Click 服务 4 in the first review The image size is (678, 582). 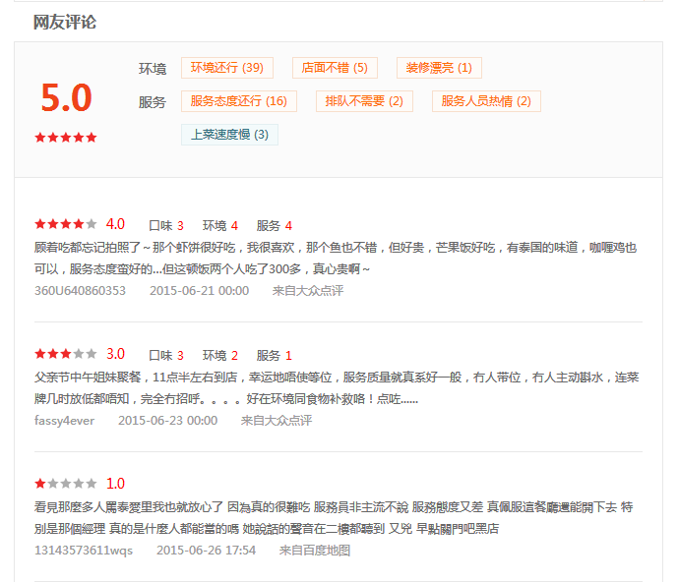tap(275, 225)
